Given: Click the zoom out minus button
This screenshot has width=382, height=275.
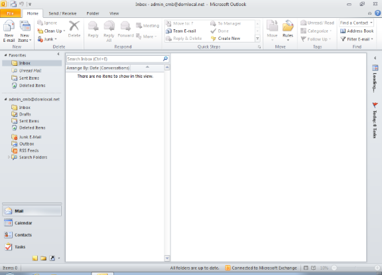Looking at the screenshot, I should pos(334,268).
